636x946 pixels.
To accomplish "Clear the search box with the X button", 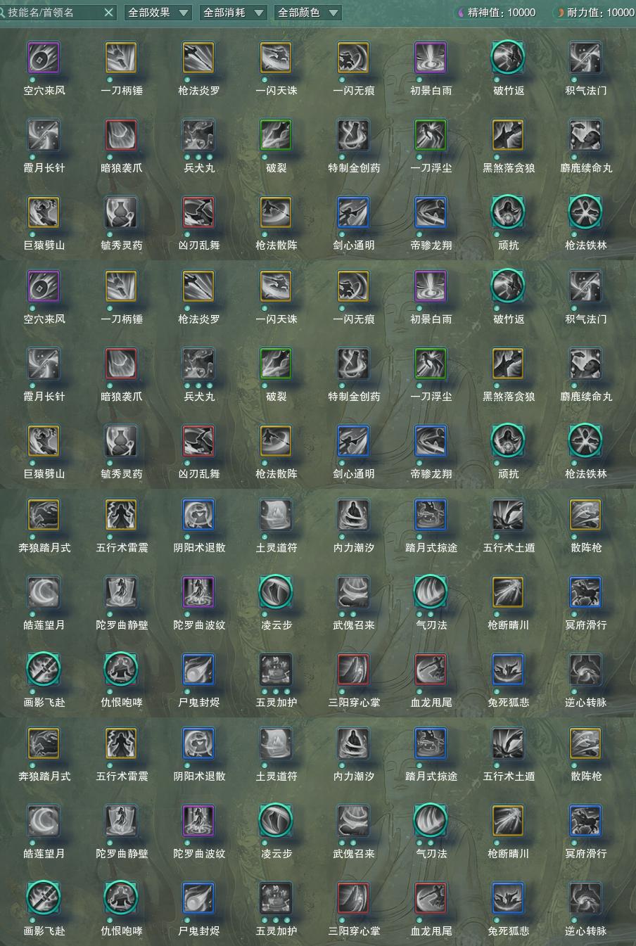I will coord(108,13).
